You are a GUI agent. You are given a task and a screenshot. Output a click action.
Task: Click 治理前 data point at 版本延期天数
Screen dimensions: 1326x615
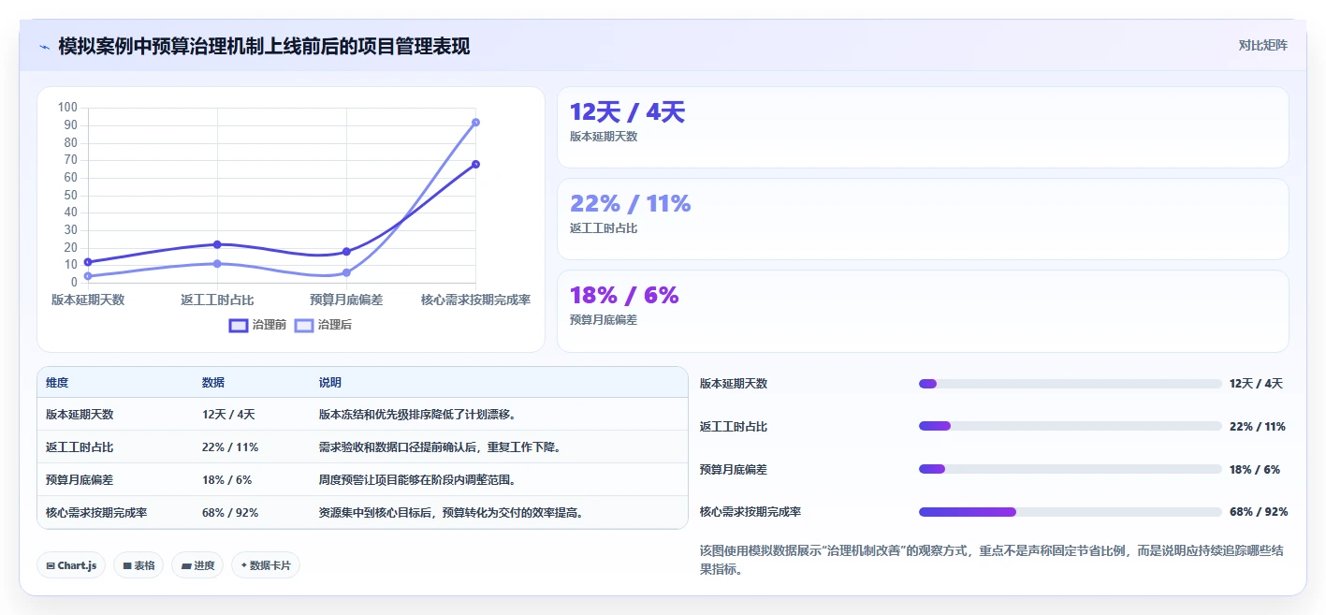[x=88, y=262]
